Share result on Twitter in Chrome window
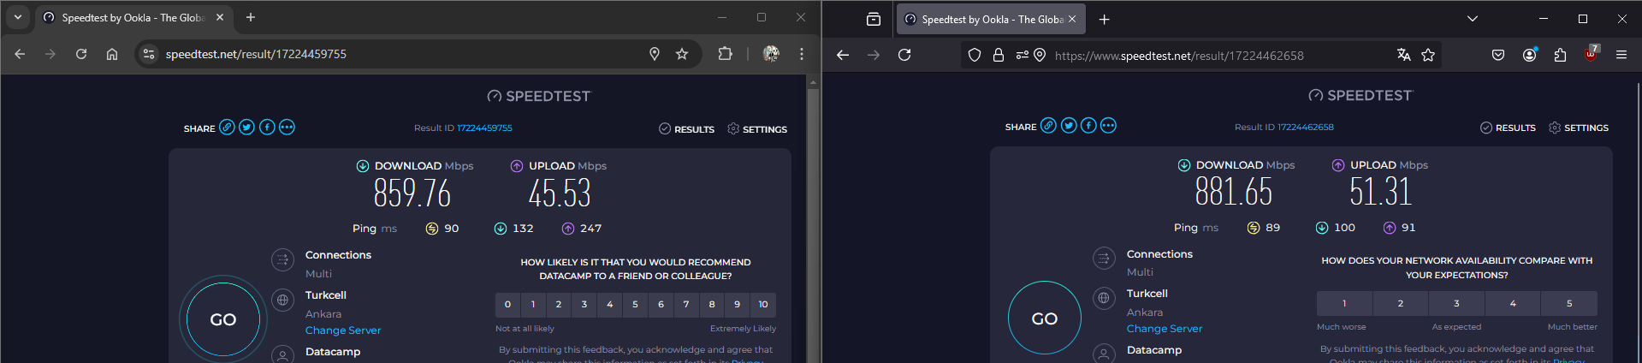Viewport: 1642px width, 363px height. [246, 127]
